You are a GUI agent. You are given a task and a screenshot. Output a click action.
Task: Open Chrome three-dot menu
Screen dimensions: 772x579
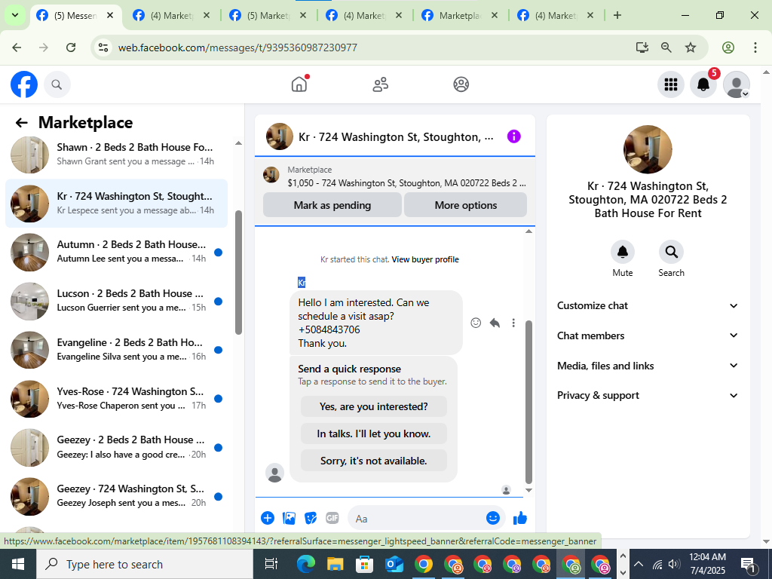[x=755, y=47]
